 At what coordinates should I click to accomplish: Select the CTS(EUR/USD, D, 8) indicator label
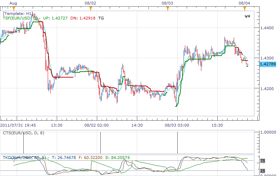click(x=23, y=133)
